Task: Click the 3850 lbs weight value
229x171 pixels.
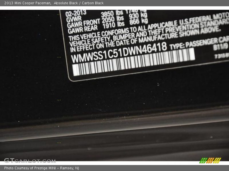Action: (x=112, y=14)
